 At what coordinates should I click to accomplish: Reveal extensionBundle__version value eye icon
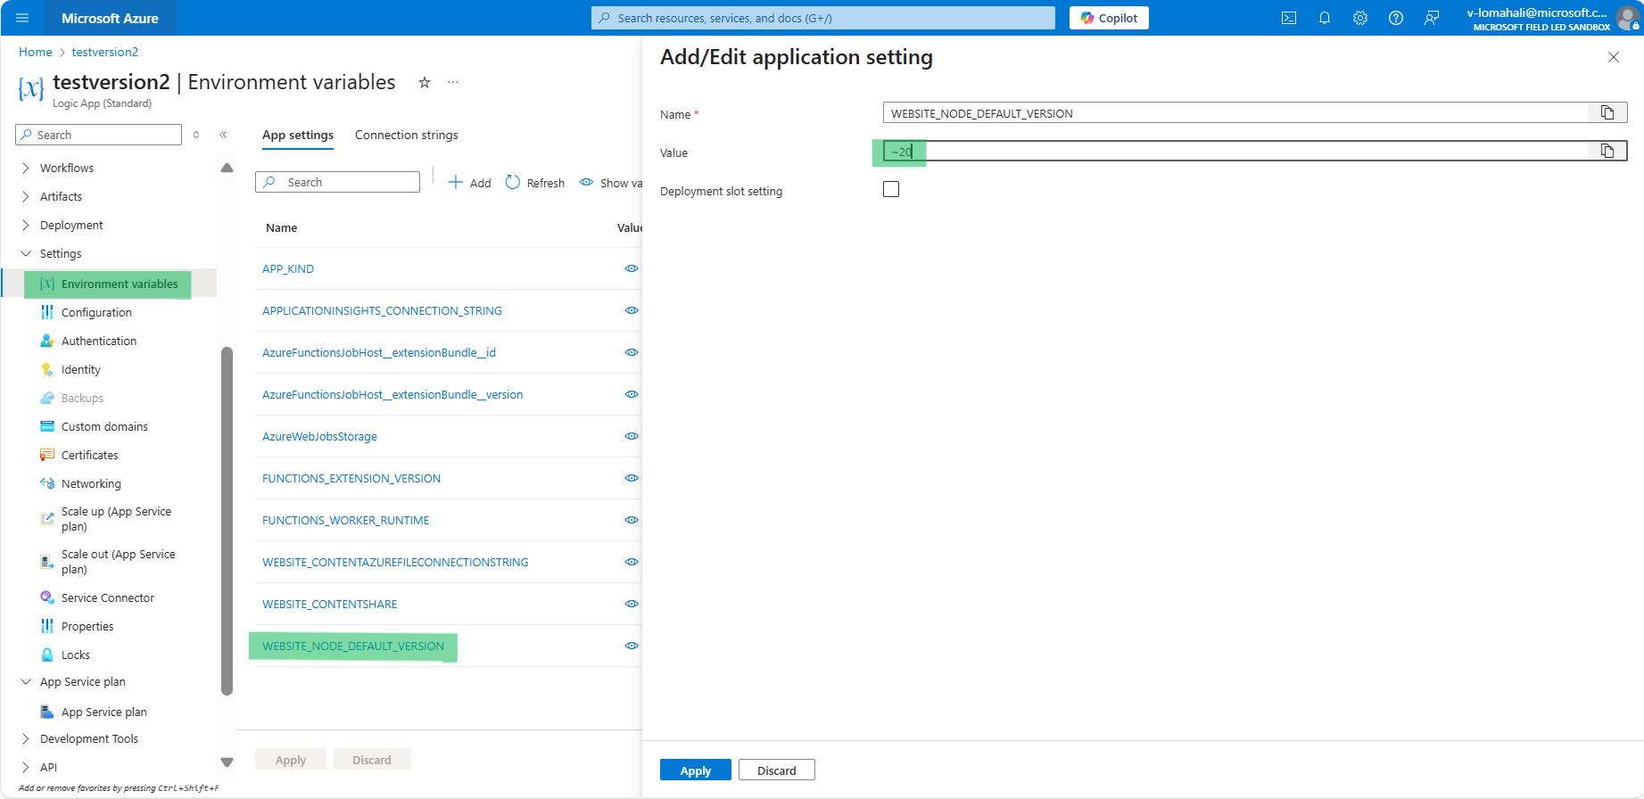pyautogui.click(x=632, y=394)
